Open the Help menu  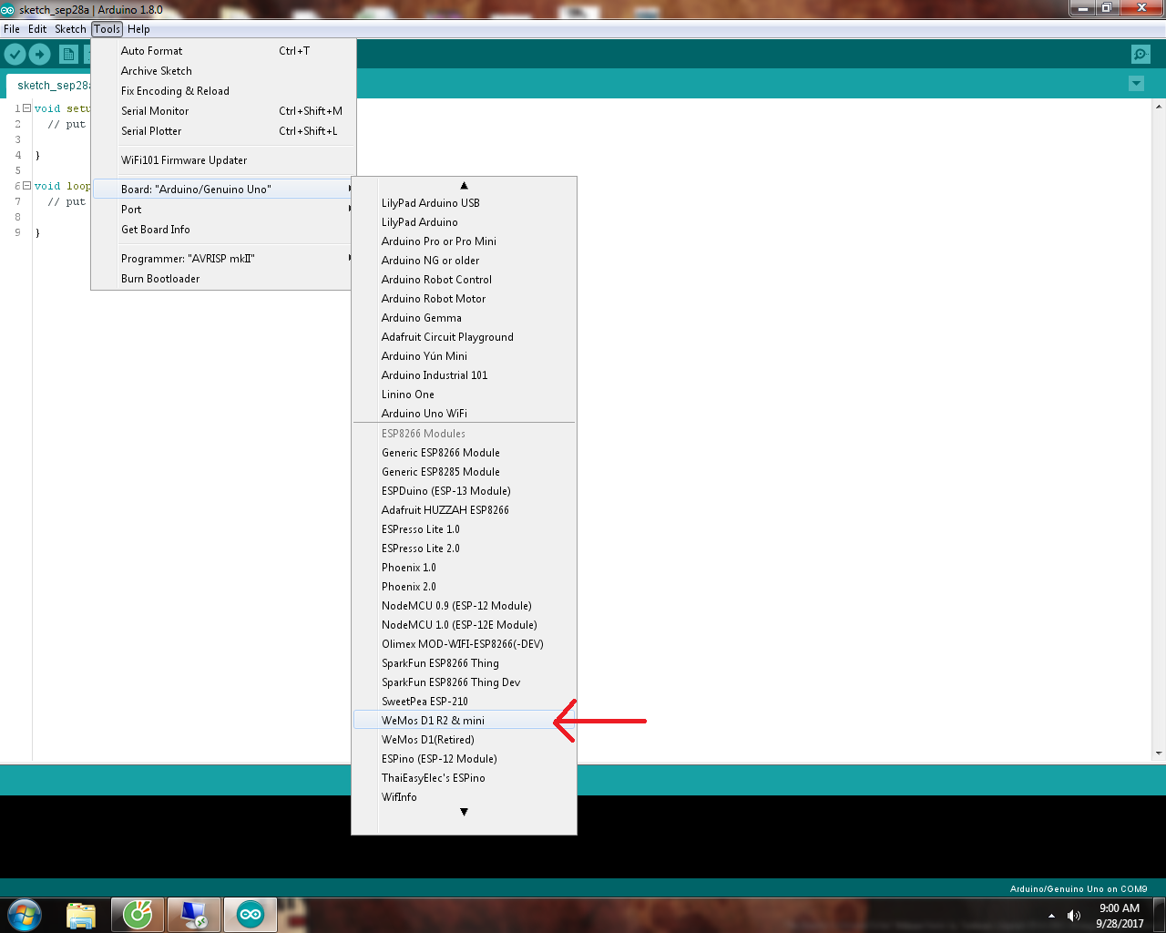(138, 29)
